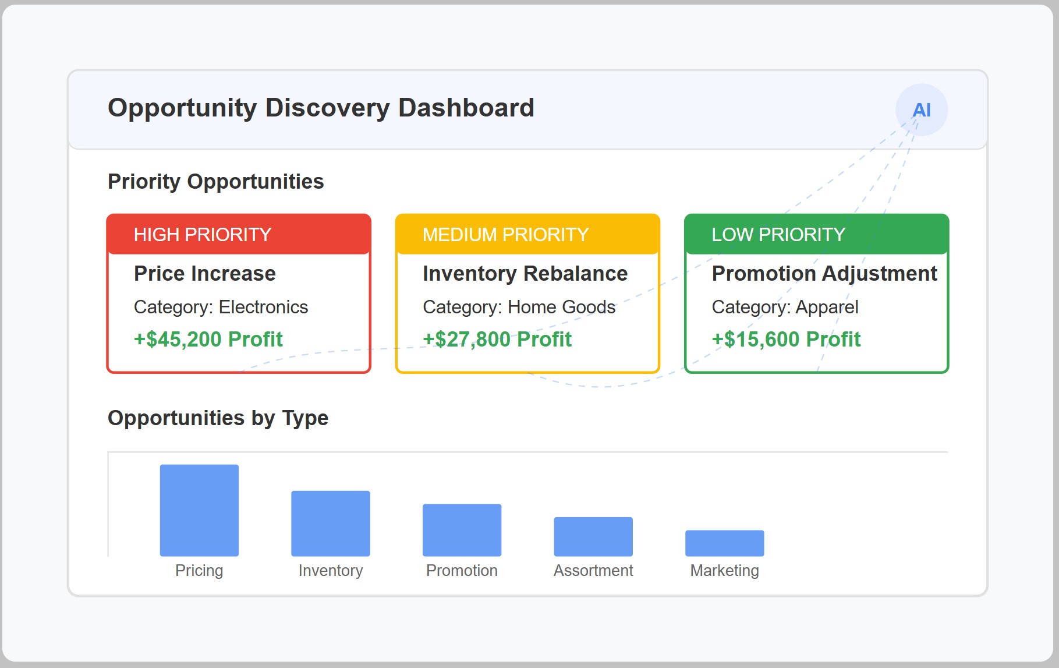Click the Category: Electronics label
The height and width of the screenshot is (668, 1059).
(221, 307)
